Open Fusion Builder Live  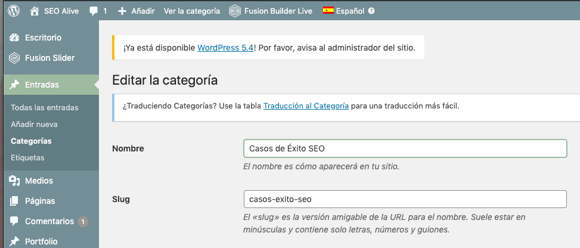(x=278, y=11)
